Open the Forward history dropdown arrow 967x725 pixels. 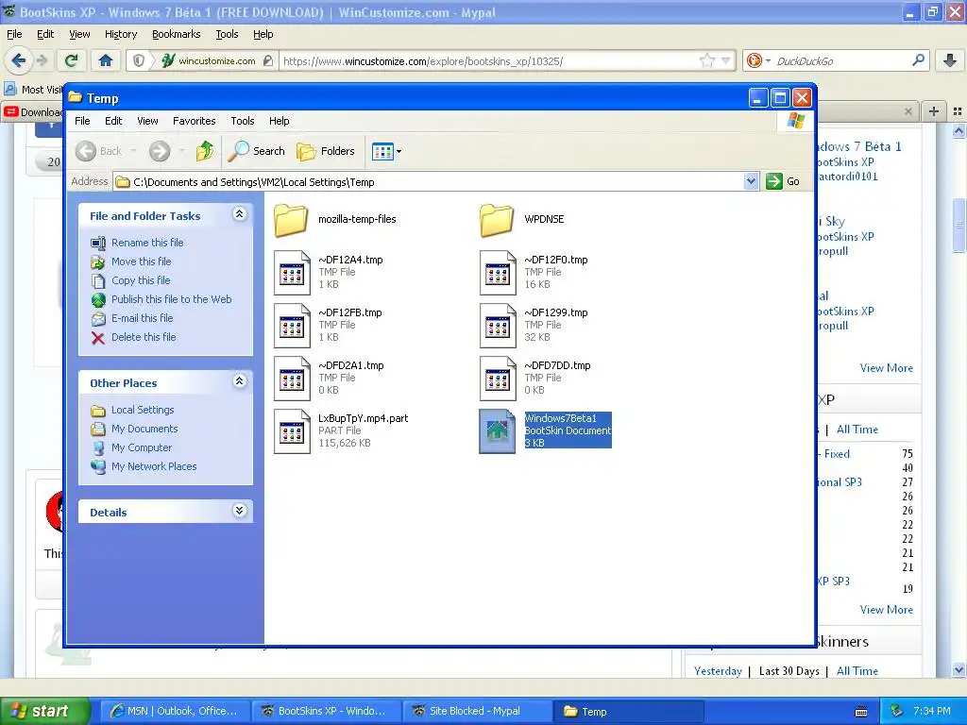[x=181, y=151]
